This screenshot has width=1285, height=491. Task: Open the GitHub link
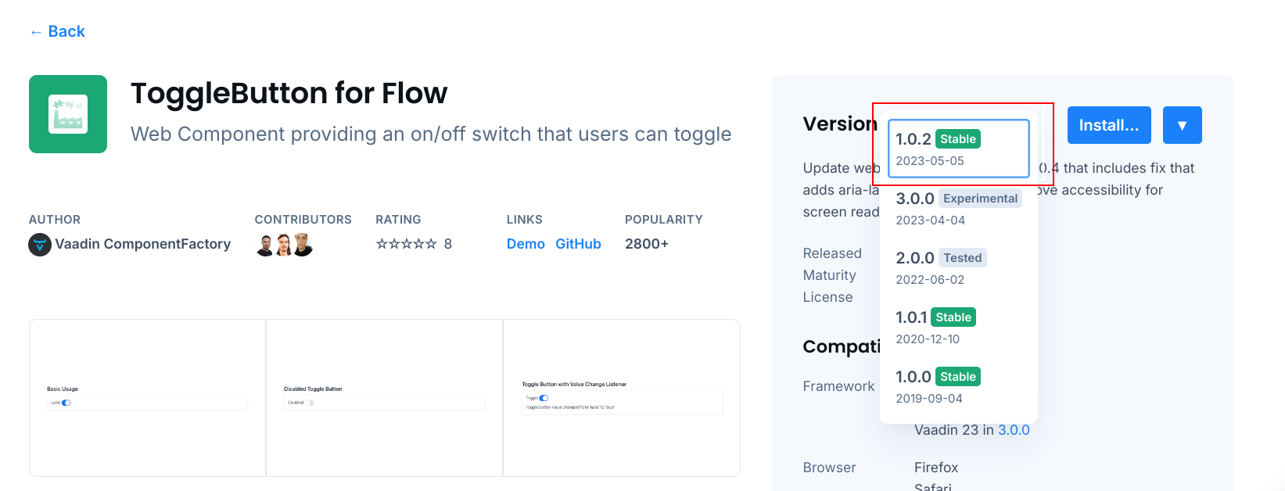click(x=578, y=244)
